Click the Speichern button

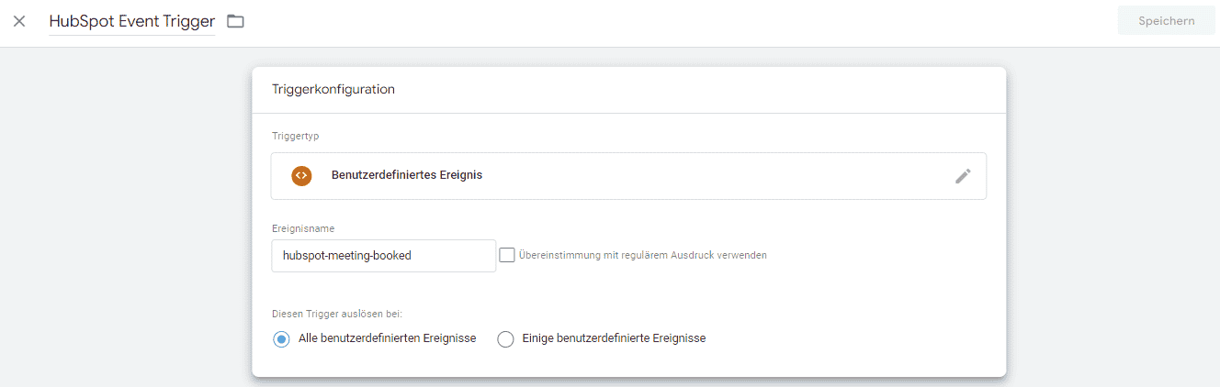pos(1167,21)
